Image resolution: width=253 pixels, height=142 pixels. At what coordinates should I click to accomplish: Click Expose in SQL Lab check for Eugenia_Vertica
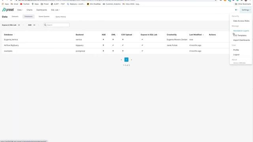[x=142, y=39]
